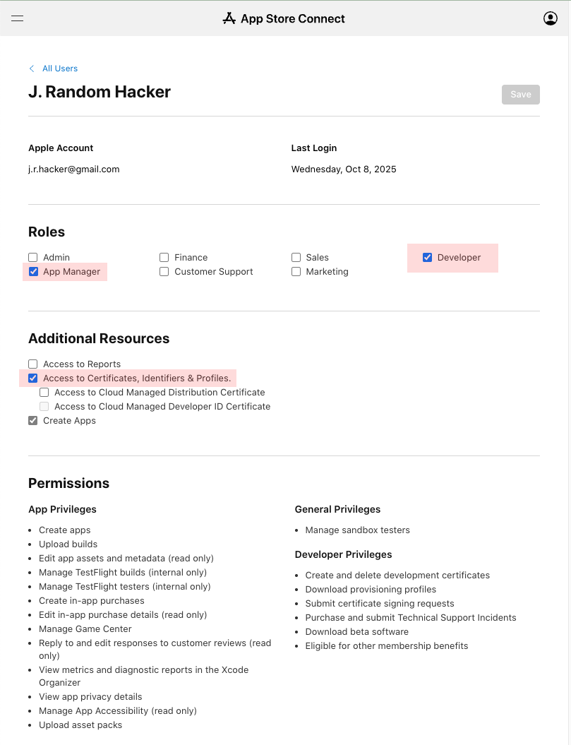Uncheck the Developer role checkbox

[427, 258]
